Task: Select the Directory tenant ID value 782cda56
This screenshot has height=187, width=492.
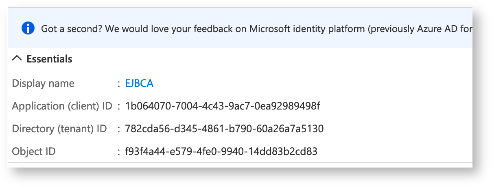Action: (x=224, y=129)
